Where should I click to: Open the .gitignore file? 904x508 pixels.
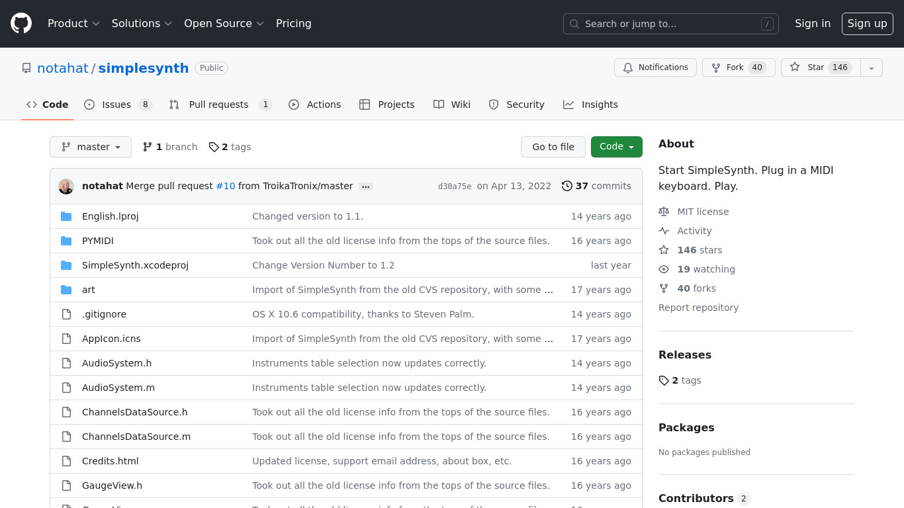pos(104,314)
